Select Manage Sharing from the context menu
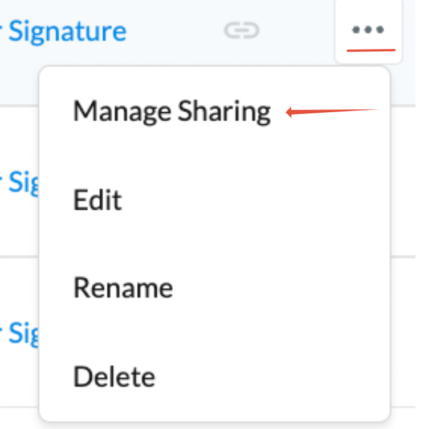Screen dimensions: 423x429 click(172, 112)
